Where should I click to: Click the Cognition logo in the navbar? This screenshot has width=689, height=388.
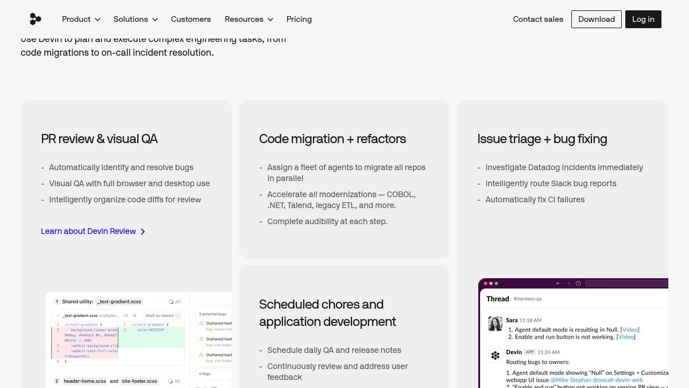click(35, 19)
